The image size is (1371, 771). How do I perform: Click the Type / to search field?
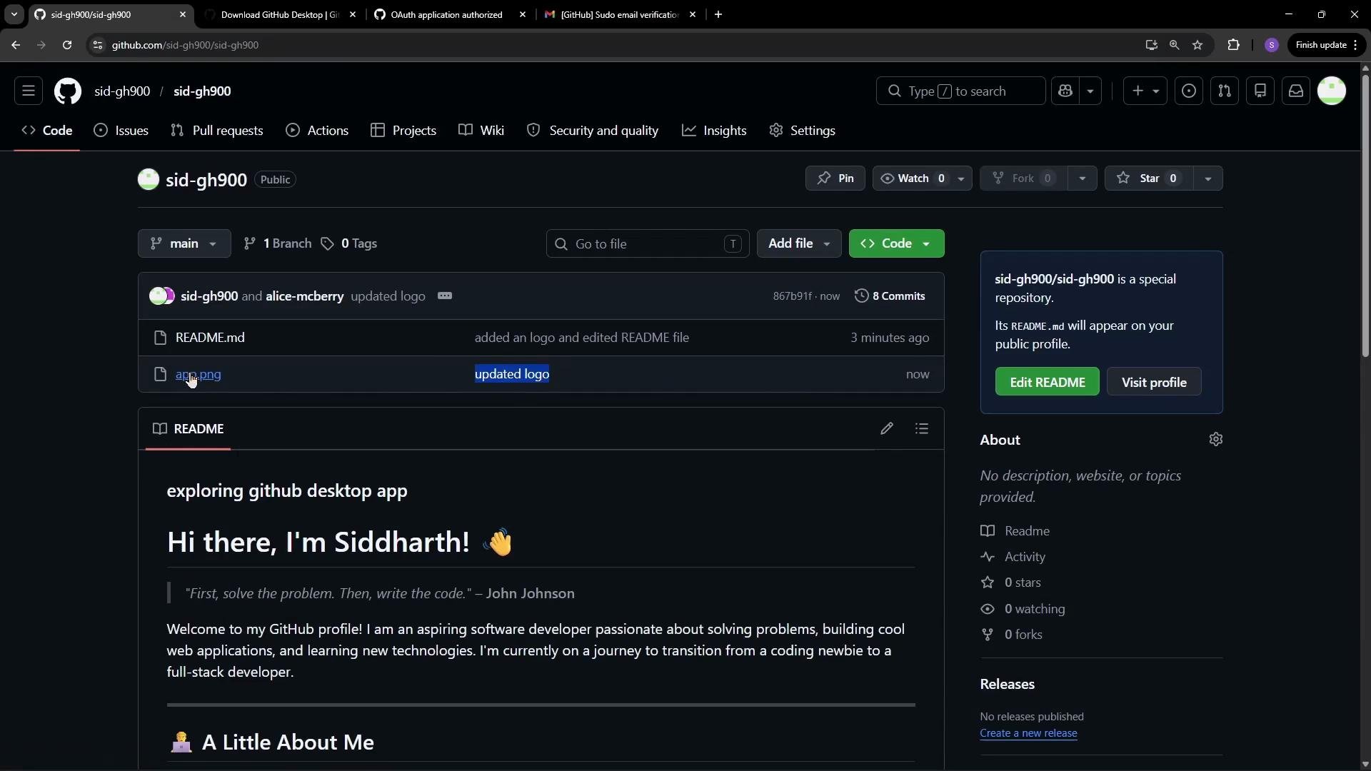coord(961,91)
